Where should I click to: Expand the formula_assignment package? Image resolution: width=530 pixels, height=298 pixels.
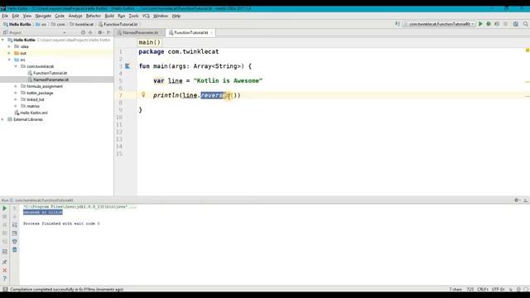click(x=16, y=86)
